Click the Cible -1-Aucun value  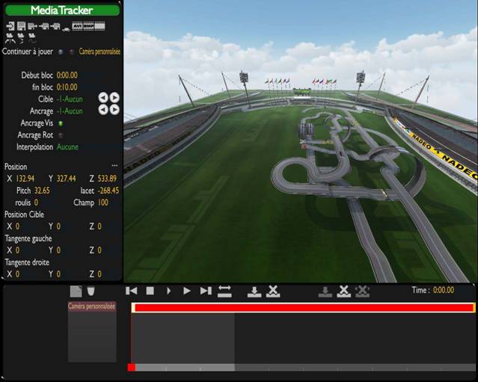[x=70, y=99]
